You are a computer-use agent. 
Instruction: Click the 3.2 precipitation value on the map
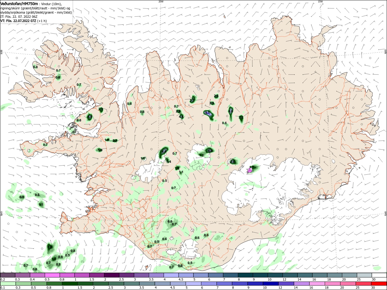(x=212, y=103)
